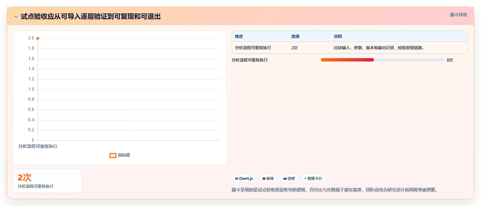Screen dimensions: 481x206
Task: Click the y-axis tick 1.0
Action: [x=31, y=89]
